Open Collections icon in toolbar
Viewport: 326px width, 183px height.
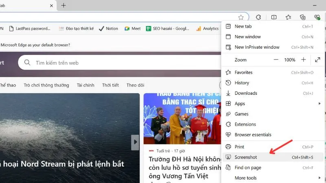coord(302,17)
